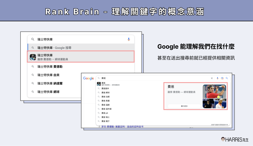
Task: Open large Federer red shirt photo
Action: click(x=214, y=91)
